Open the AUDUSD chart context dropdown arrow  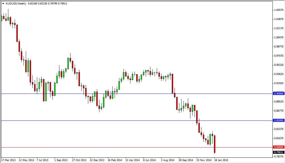3,4
